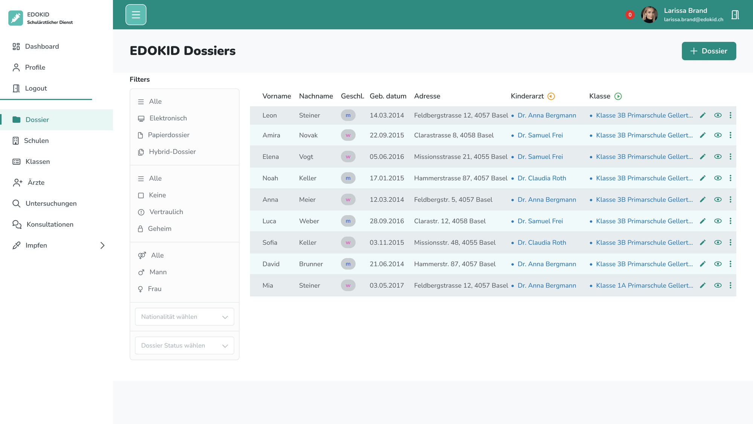This screenshot has width=753, height=424.
Task: Open Schulen in the sidebar
Action: (x=56, y=141)
